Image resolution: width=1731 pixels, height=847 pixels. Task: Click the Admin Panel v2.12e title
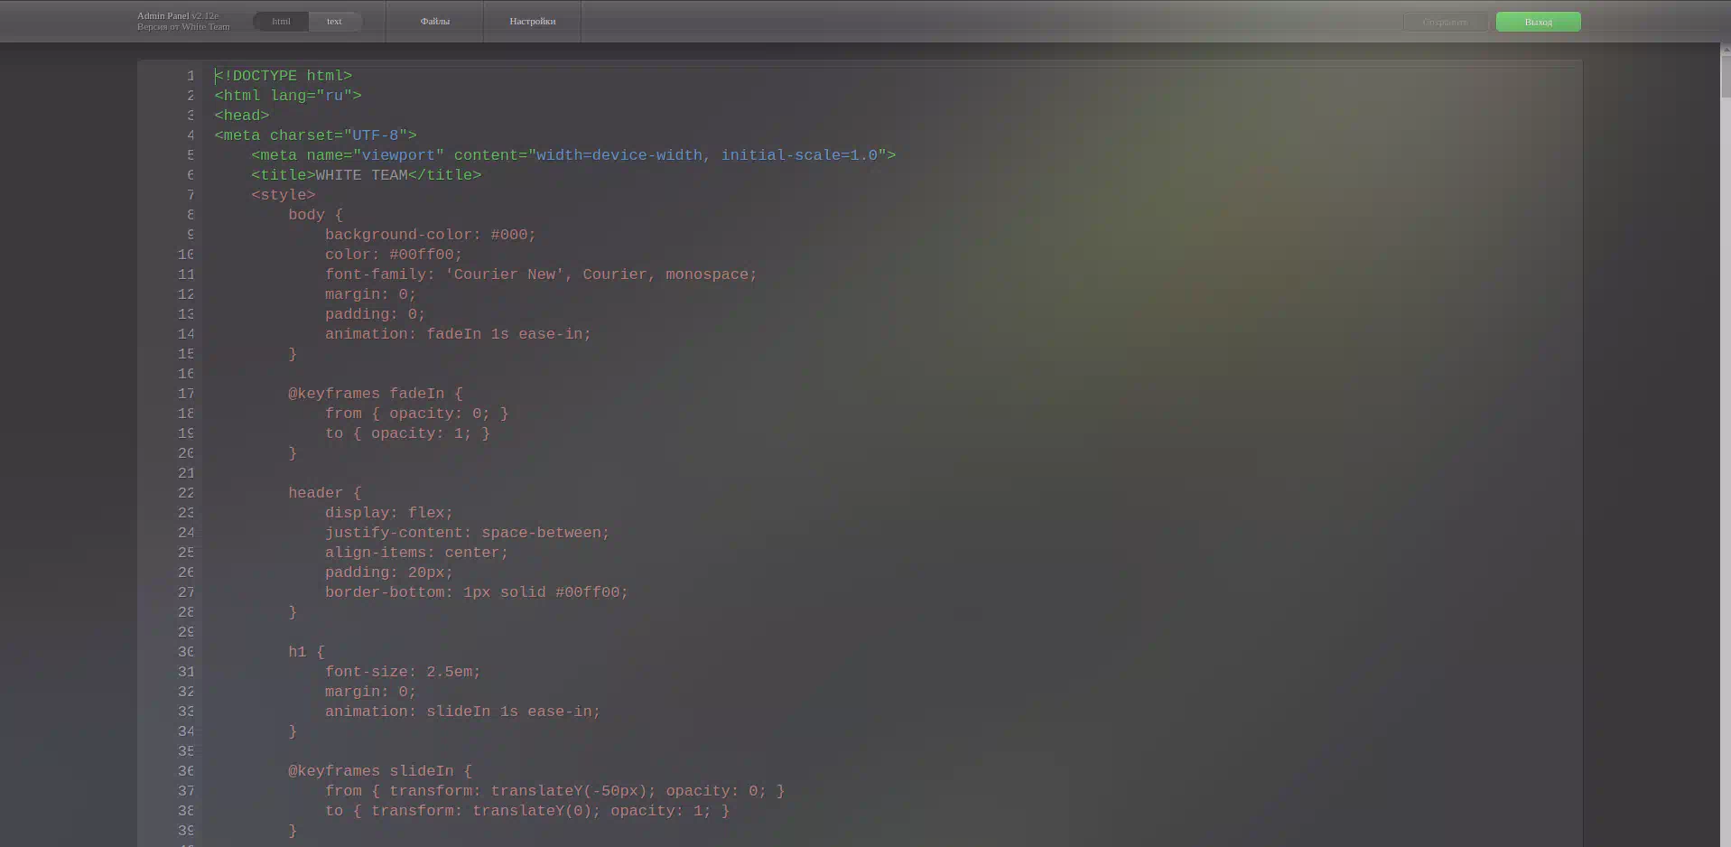point(178,15)
